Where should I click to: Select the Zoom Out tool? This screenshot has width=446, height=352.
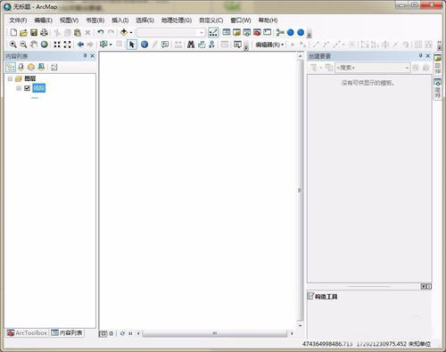click(23, 45)
